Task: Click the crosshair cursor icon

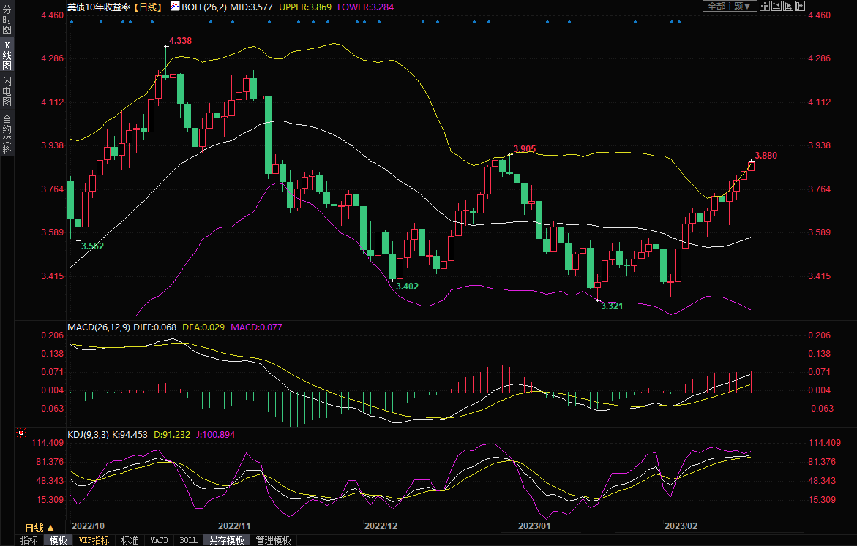Action: click(x=765, y=6)
